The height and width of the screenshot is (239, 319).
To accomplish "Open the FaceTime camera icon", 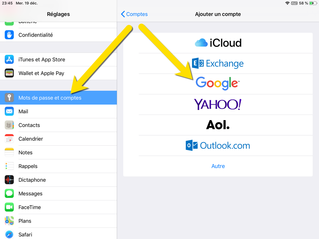I will pos(9,207).
